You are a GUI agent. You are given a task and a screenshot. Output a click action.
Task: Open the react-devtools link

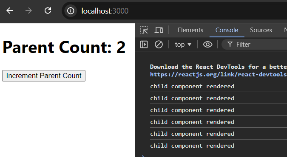219,74
